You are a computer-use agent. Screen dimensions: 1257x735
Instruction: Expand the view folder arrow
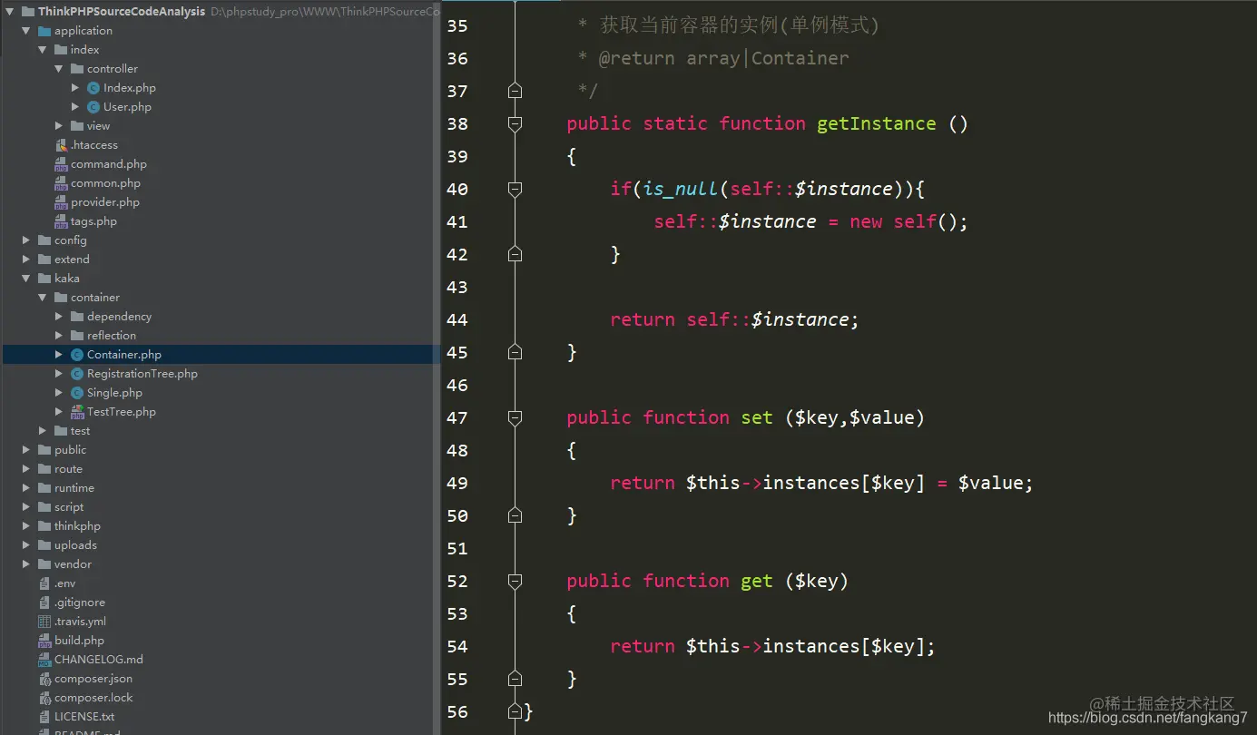pos(59,126)
